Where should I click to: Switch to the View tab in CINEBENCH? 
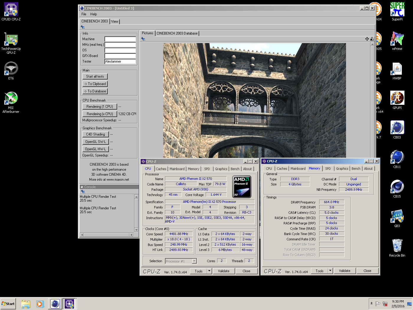(x=114, y=22)
